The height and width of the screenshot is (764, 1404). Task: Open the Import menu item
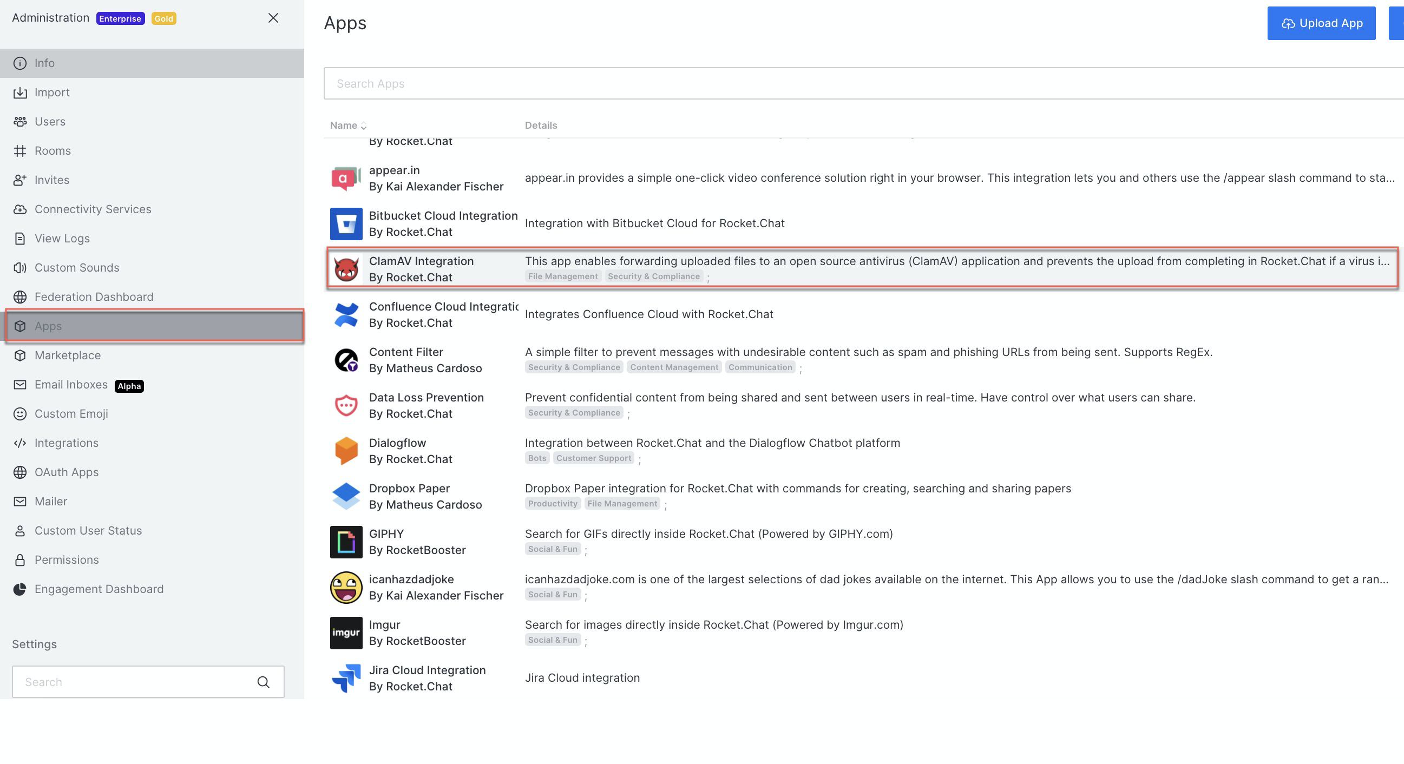pos(152,93)
